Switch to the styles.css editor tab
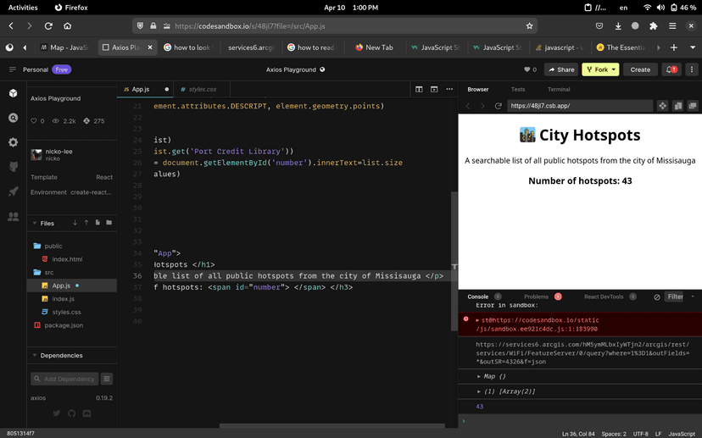 (202, 89)
